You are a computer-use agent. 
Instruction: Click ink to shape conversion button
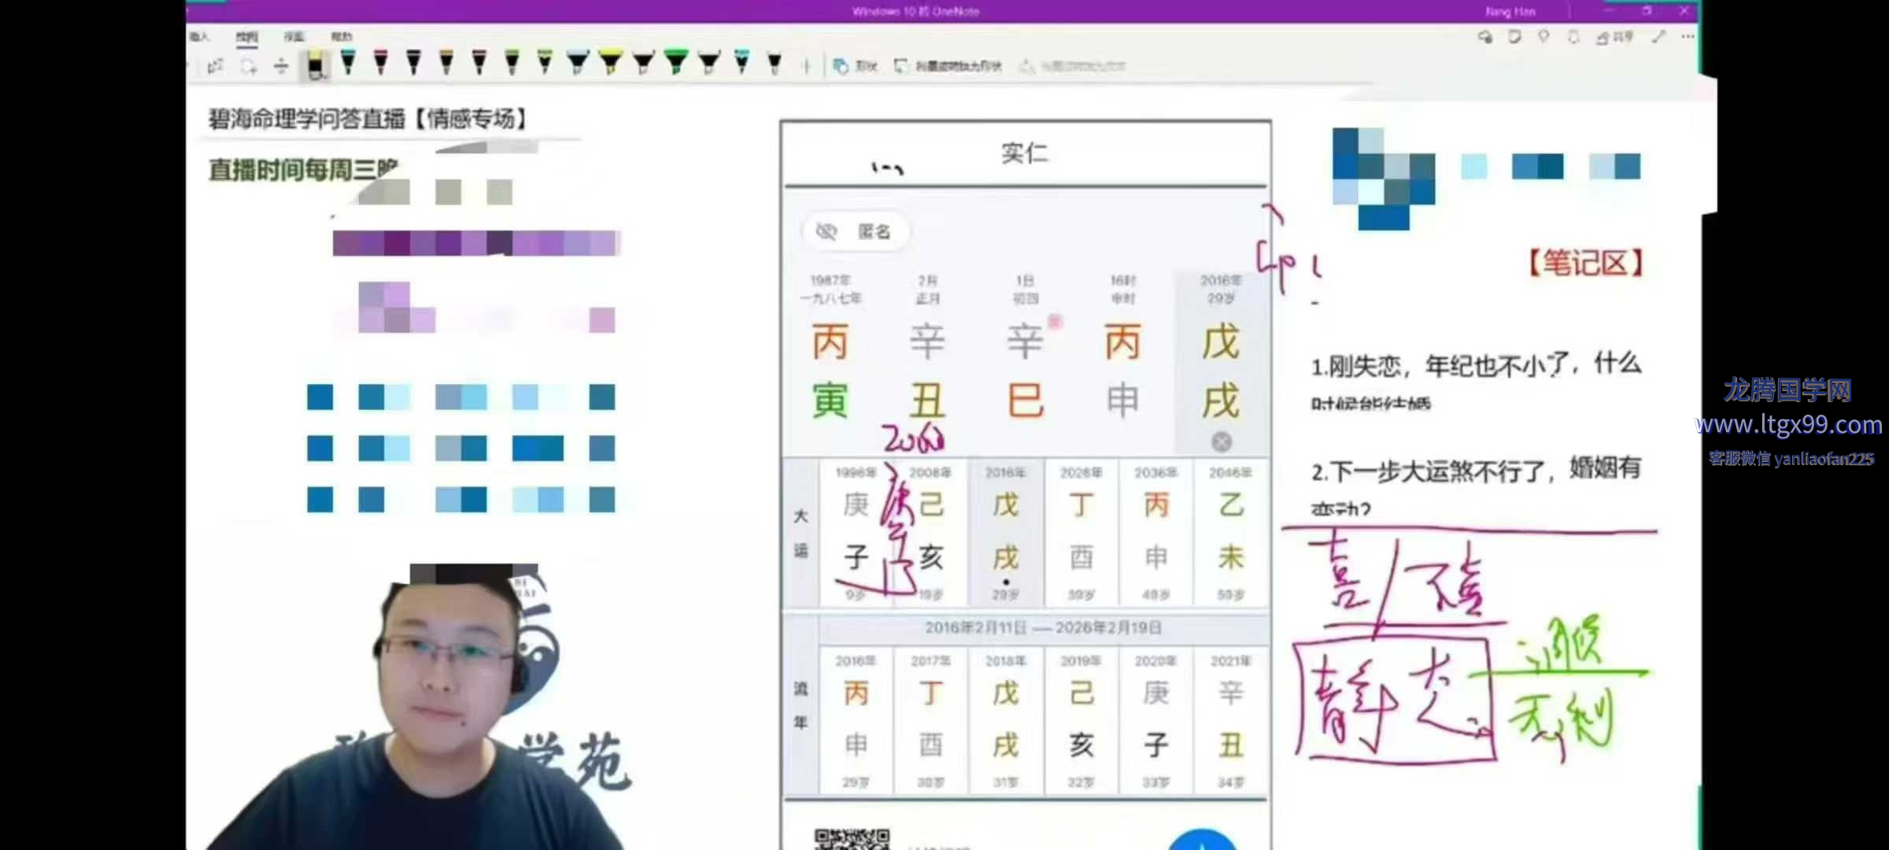pyautogui.click(x=948, y=66)
